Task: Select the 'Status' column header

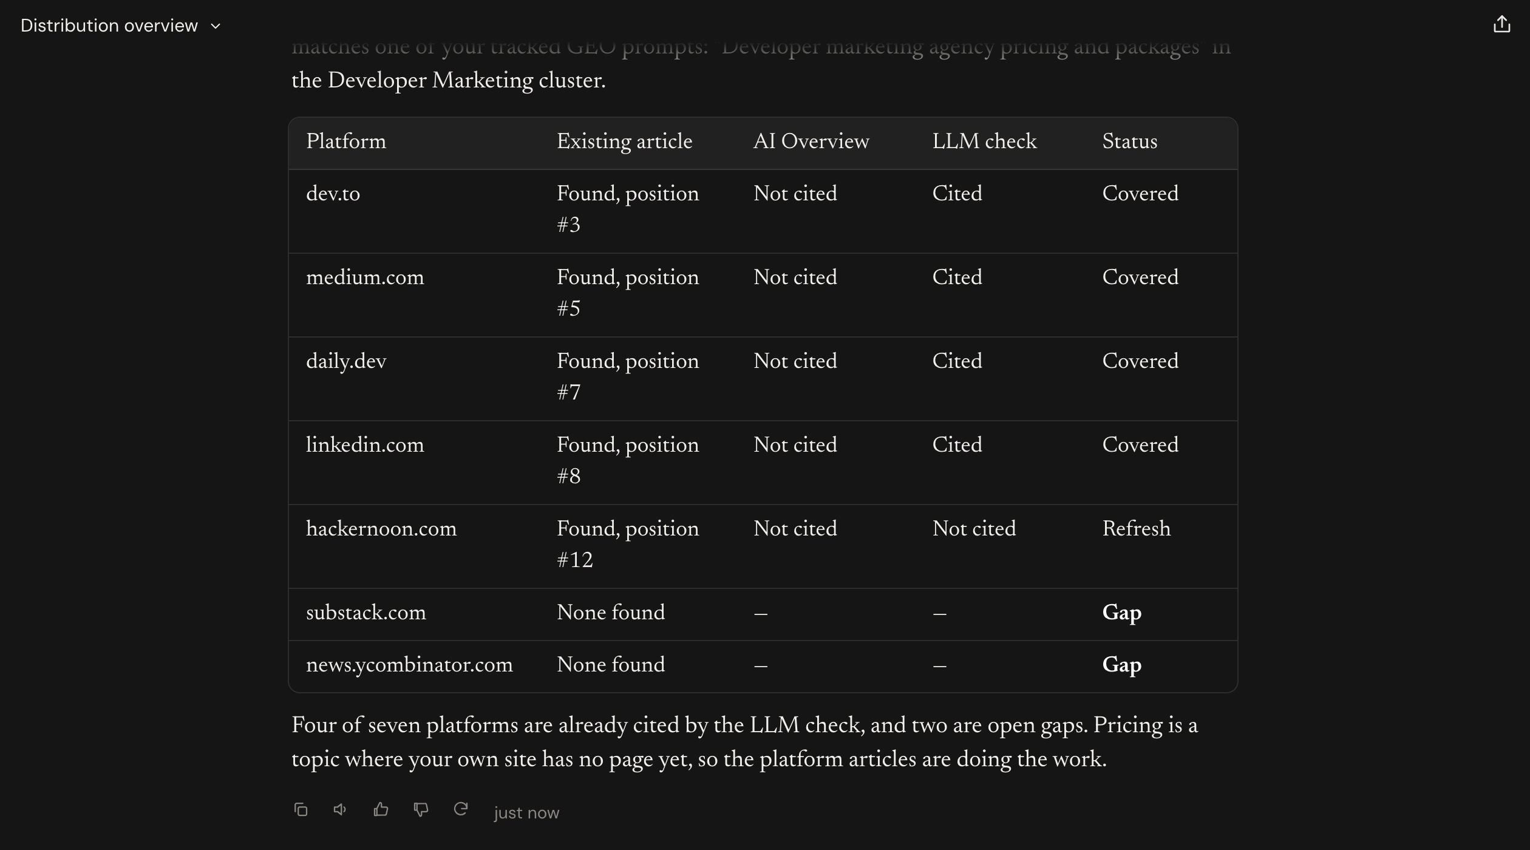Action: pyautogui.click(x=1129, y=141)
